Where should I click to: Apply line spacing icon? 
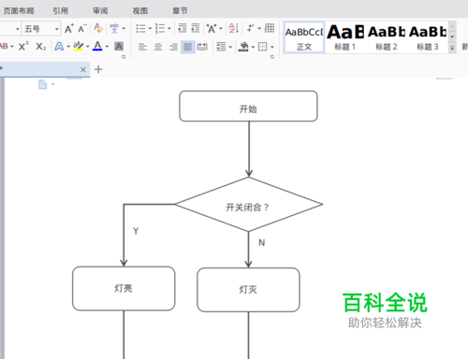click(221, 47)
